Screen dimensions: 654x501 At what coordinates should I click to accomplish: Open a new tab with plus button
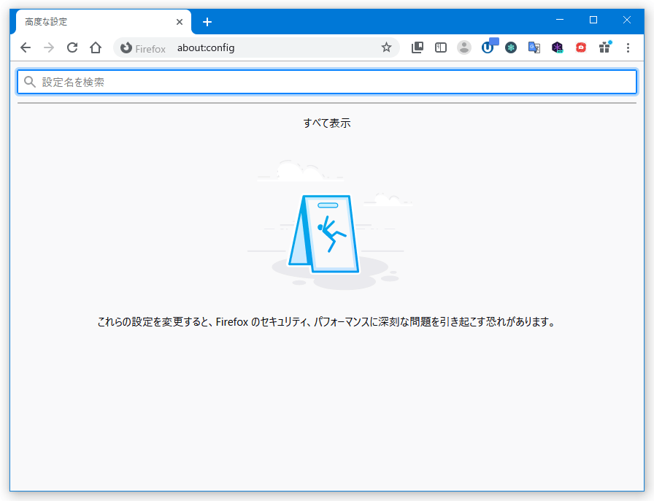tap(207, 22)
